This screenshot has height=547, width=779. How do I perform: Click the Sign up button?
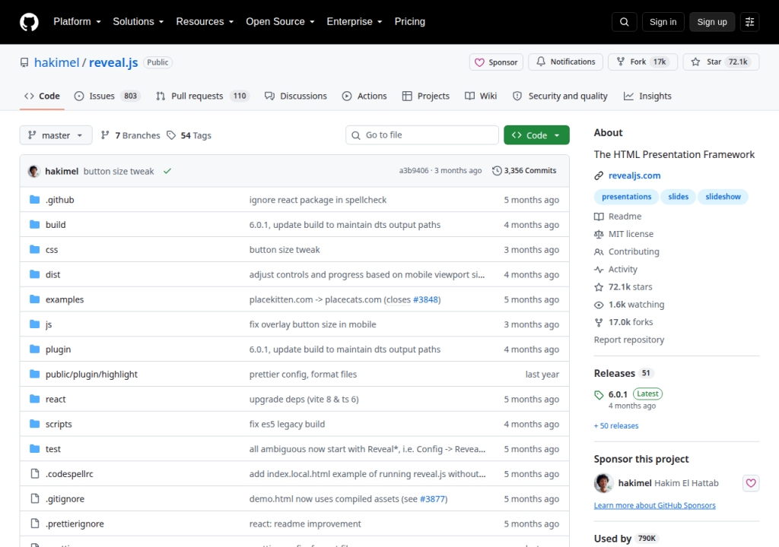[x=712, y=22]
